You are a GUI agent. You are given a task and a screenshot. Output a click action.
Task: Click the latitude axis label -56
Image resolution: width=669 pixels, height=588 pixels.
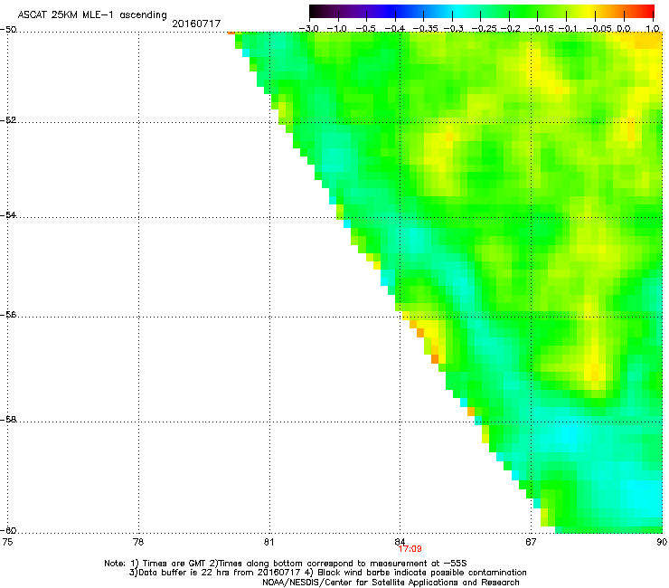(x=8, y=314)
